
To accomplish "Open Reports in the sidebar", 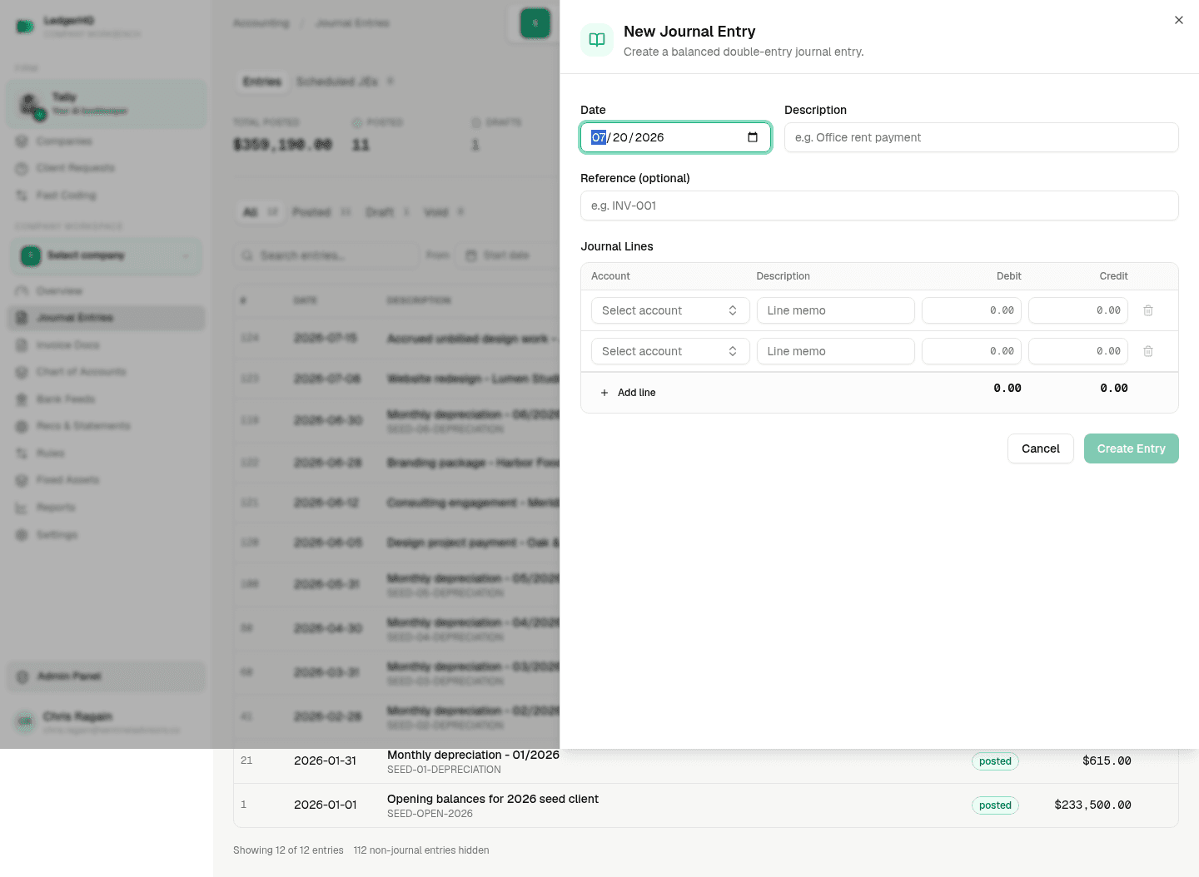I will pos(106,508).
